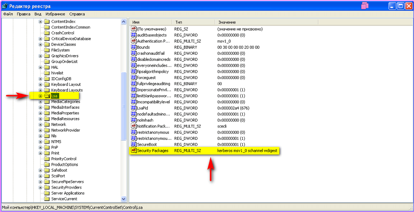Click the MediaCategories folder icon

(47, 102)
